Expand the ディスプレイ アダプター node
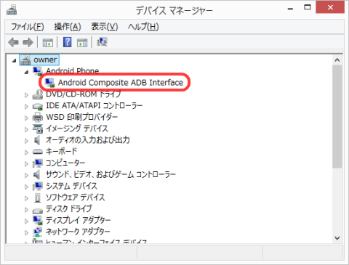349x265 pixels. click(x=26, y=221)
